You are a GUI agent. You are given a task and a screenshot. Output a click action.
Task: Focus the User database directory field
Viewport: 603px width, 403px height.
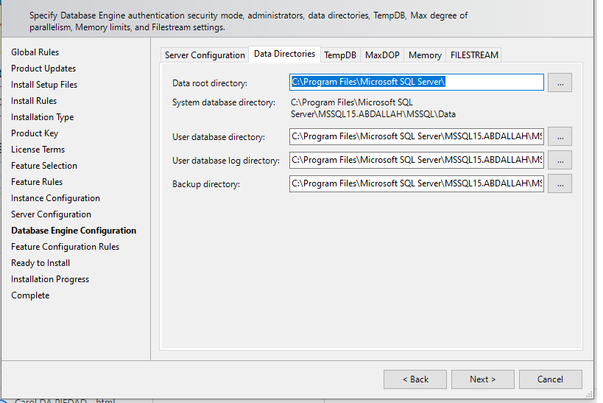point(417,136)
